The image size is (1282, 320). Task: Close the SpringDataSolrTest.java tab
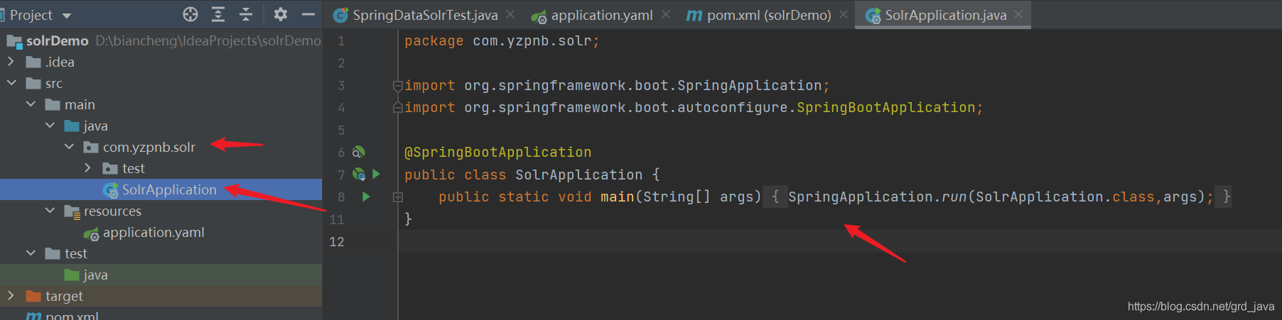click(x=510, y=14)
